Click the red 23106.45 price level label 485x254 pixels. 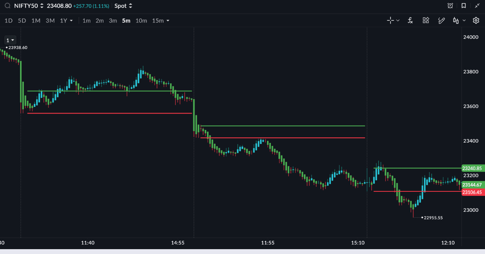(x=472, y=192)
